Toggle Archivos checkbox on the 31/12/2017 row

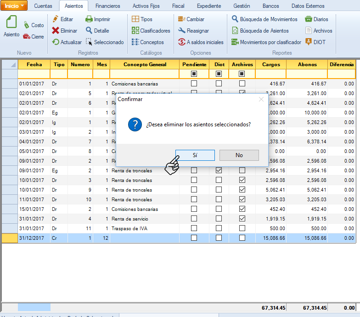[242, 238]
